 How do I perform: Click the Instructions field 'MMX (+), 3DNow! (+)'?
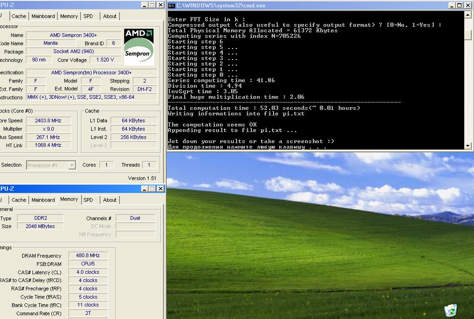point(92,97)
